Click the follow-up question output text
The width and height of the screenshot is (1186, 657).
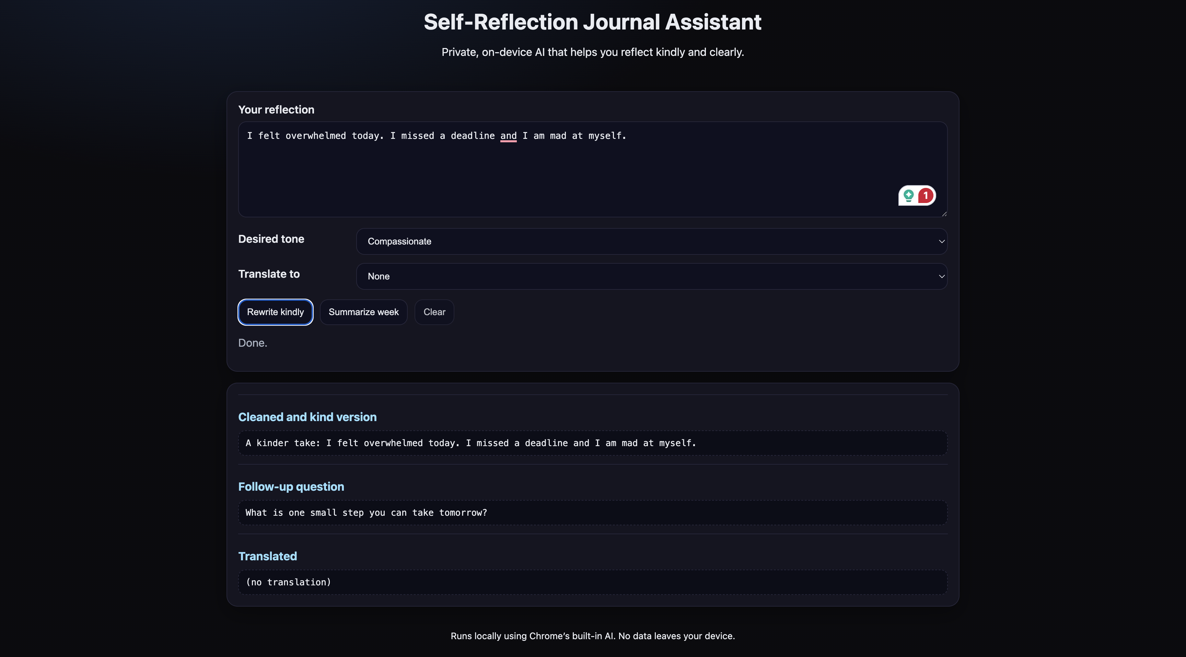click(366, 513)
